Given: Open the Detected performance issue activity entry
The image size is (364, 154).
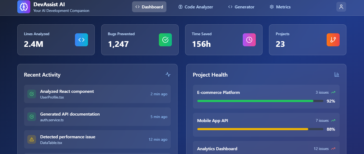Looking at the screenshot, I should pos(97,139).
